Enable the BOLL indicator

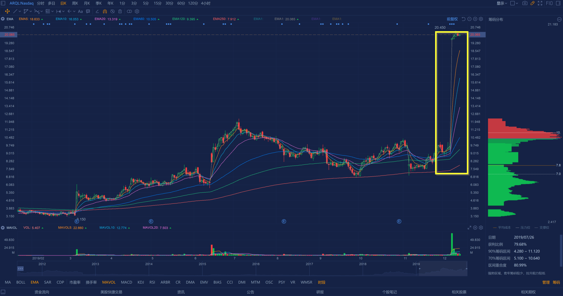21,282
